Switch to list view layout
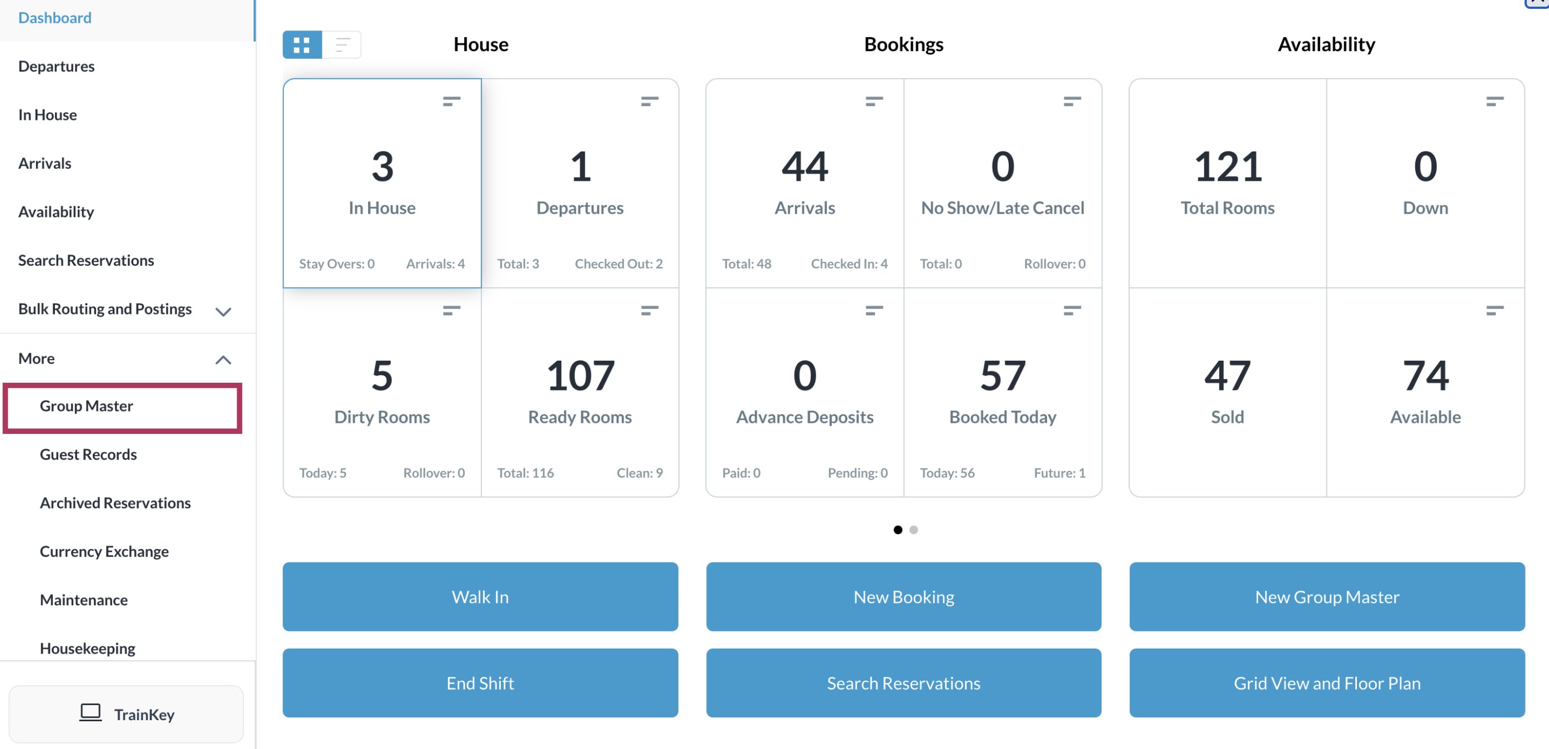The width and height of the screenshot is (1549, 749). (x=342, y=44)
